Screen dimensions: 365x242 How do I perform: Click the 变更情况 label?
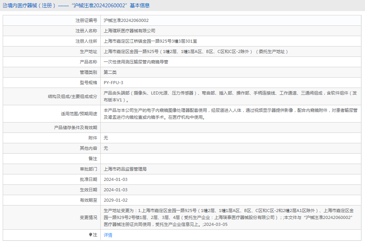pyautogui.click(x=88, y=217)
